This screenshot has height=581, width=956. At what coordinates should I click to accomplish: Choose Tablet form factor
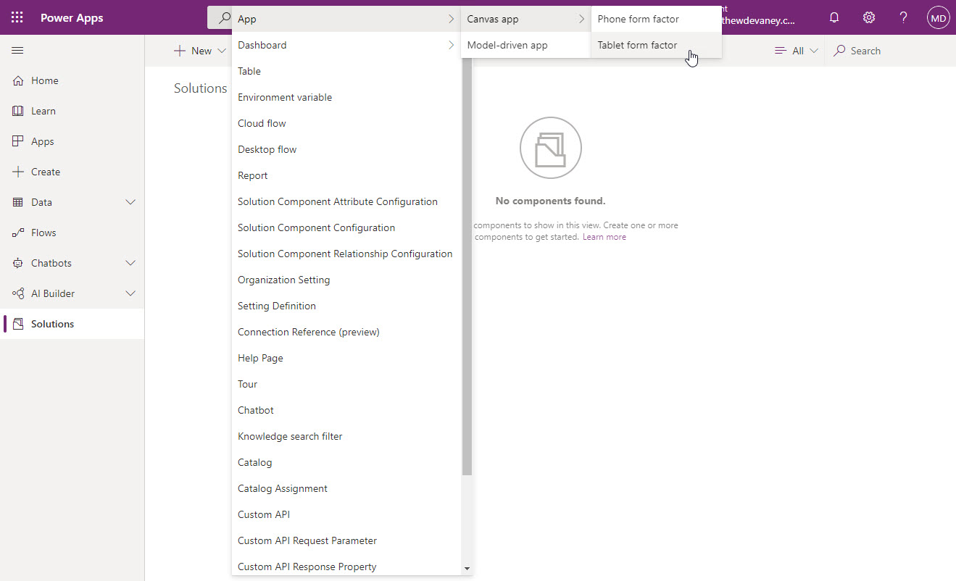tap(637, 45)
